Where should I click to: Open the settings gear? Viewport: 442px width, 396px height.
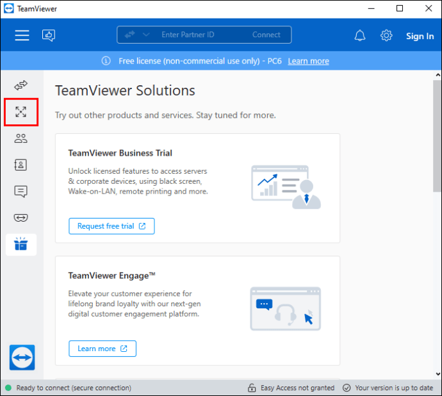click(386, 36)
